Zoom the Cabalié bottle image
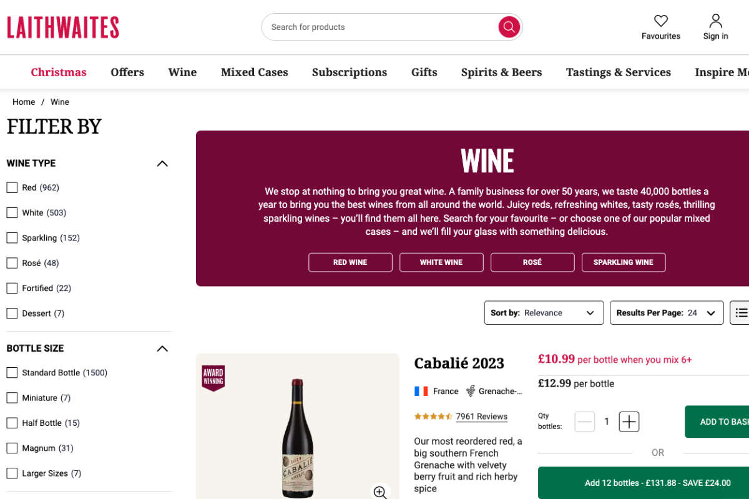The image size is (749, 499). (380, 492)
